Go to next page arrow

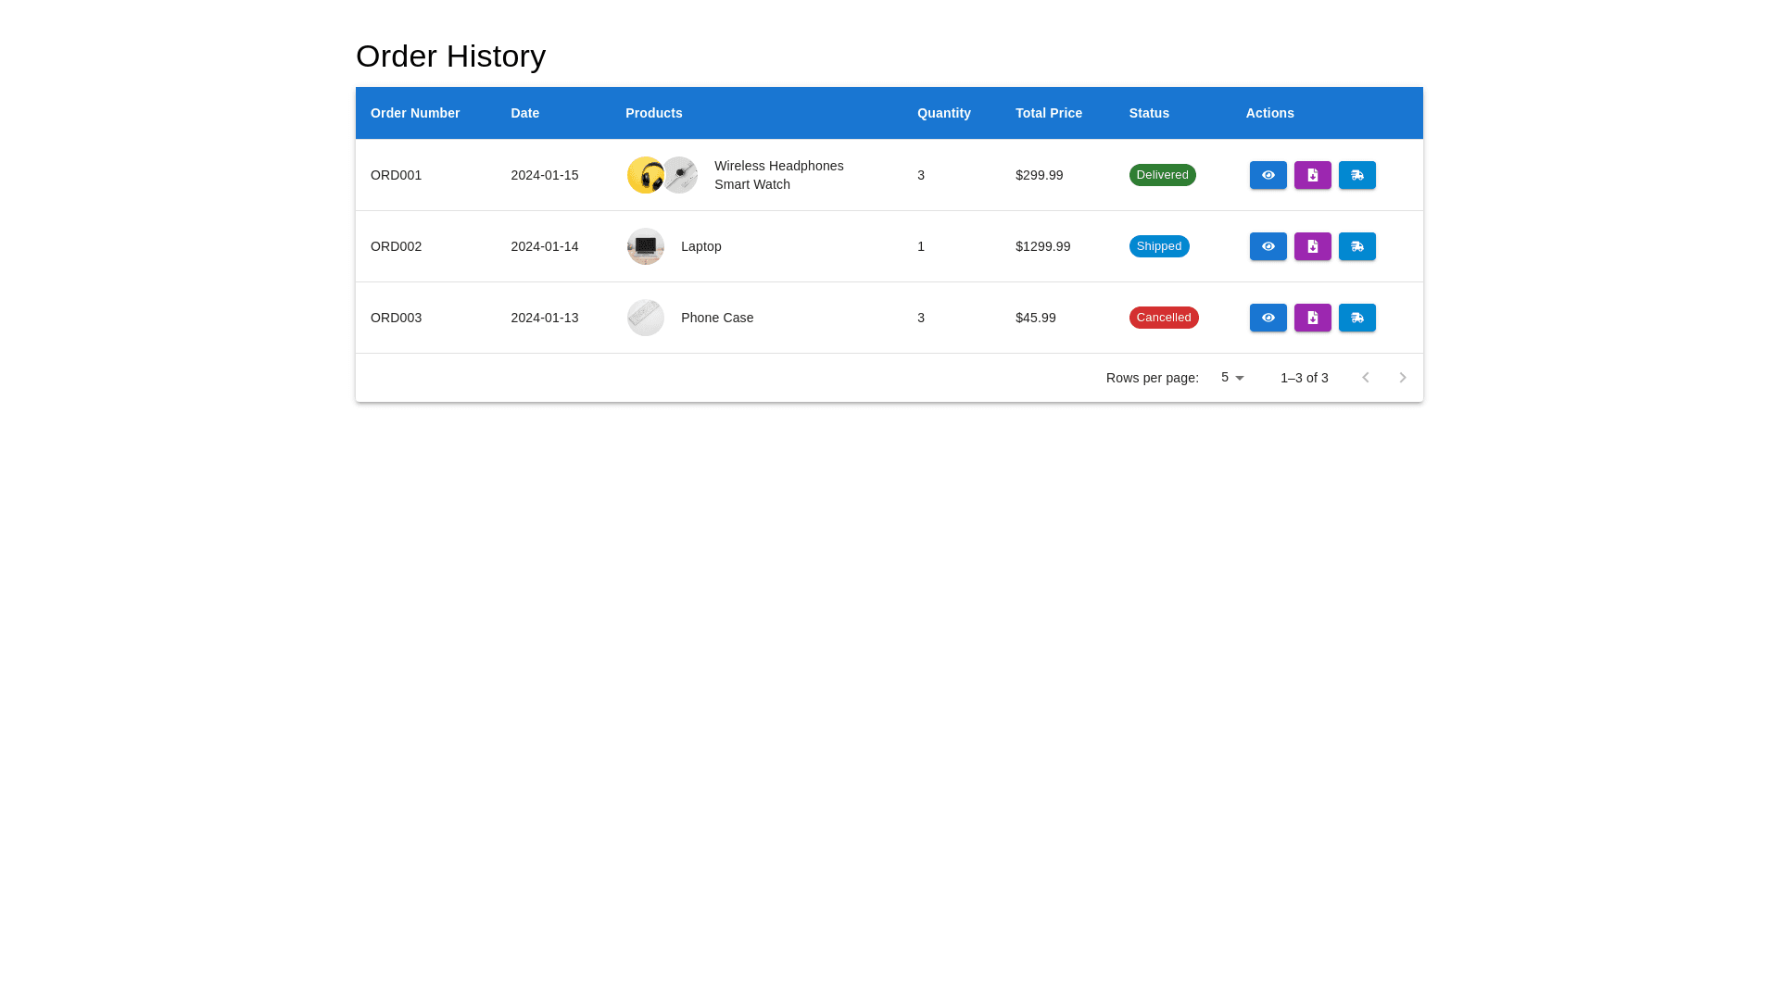(1402, 378)
